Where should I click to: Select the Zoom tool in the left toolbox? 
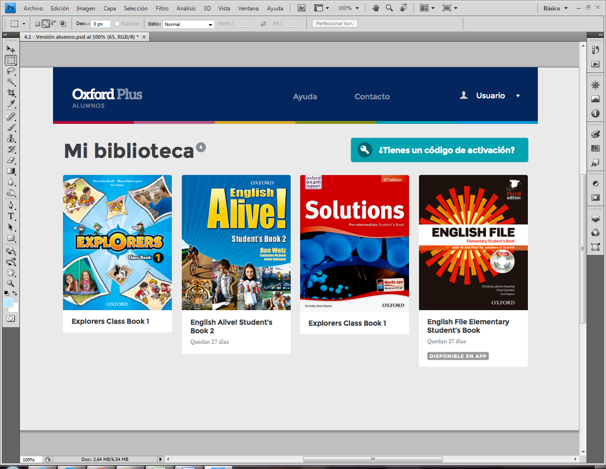(11, 283)
